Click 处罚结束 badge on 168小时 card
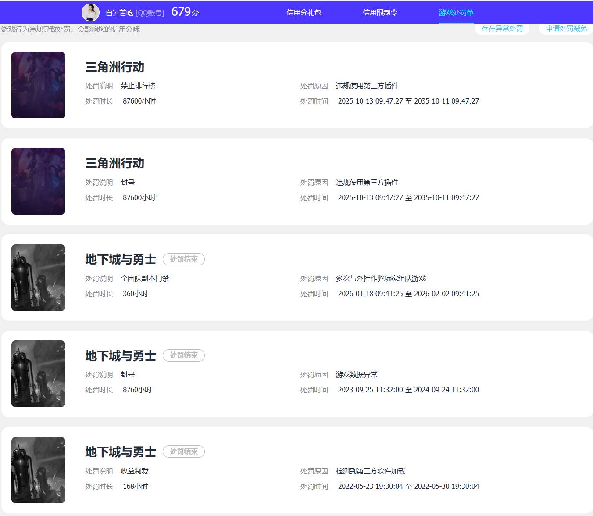 tap(184, 451)
